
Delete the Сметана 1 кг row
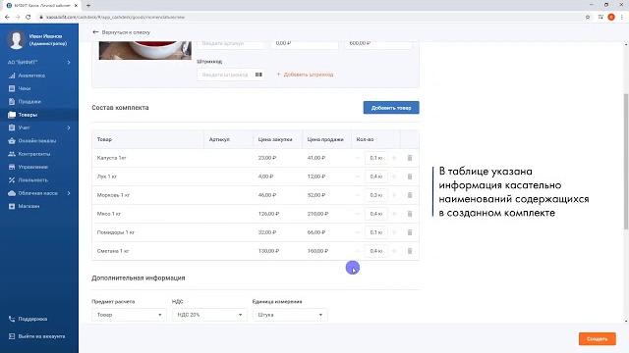pos(410,251)
